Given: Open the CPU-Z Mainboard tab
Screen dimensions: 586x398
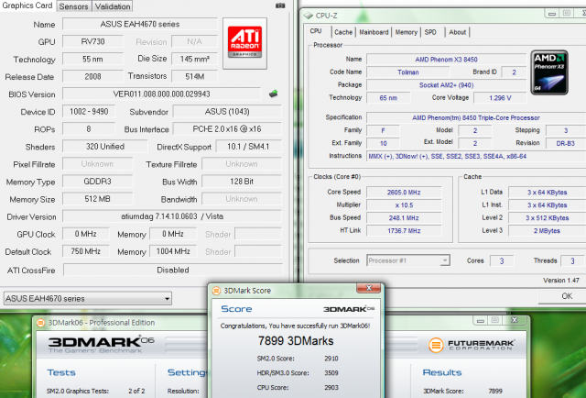Looking at the screenshot, I should (x=374, y=32).
